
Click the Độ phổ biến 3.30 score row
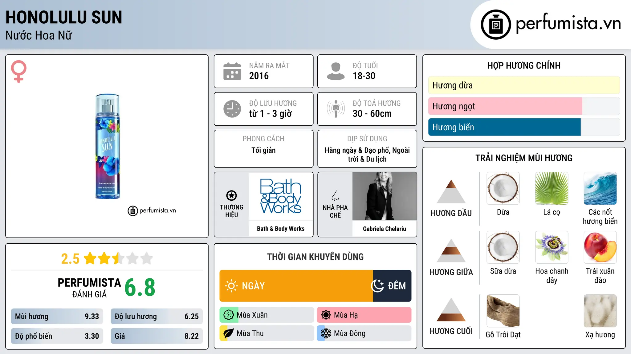[57, 336]
